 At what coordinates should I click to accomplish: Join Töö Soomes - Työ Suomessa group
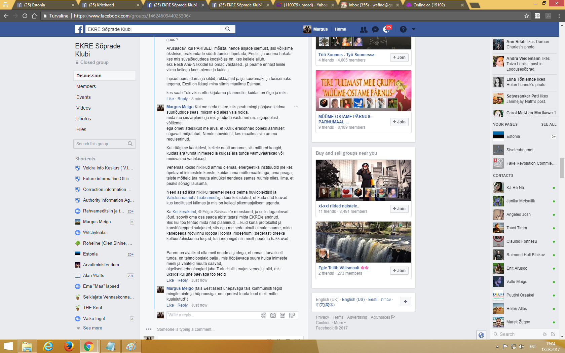pos(399,57)
